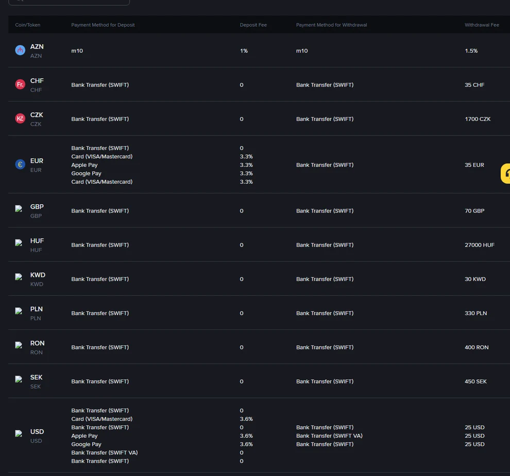Image resolution: width=510 pixels, height=476 pixels.
Task: Click Google Pay in the EUR row
Action: (x=86, y=173)
